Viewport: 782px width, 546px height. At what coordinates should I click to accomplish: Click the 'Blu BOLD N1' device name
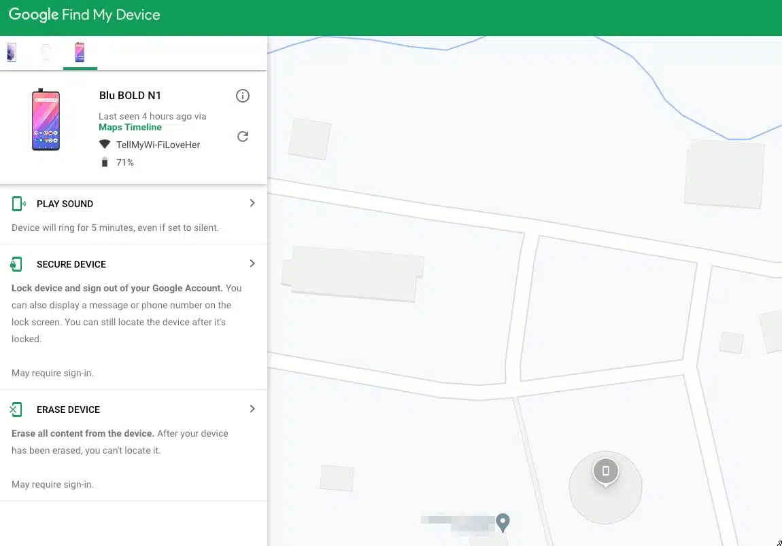[x=130, y=95]
